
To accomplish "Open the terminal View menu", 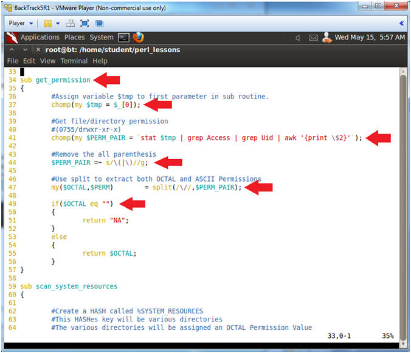I will coord(47,61).
